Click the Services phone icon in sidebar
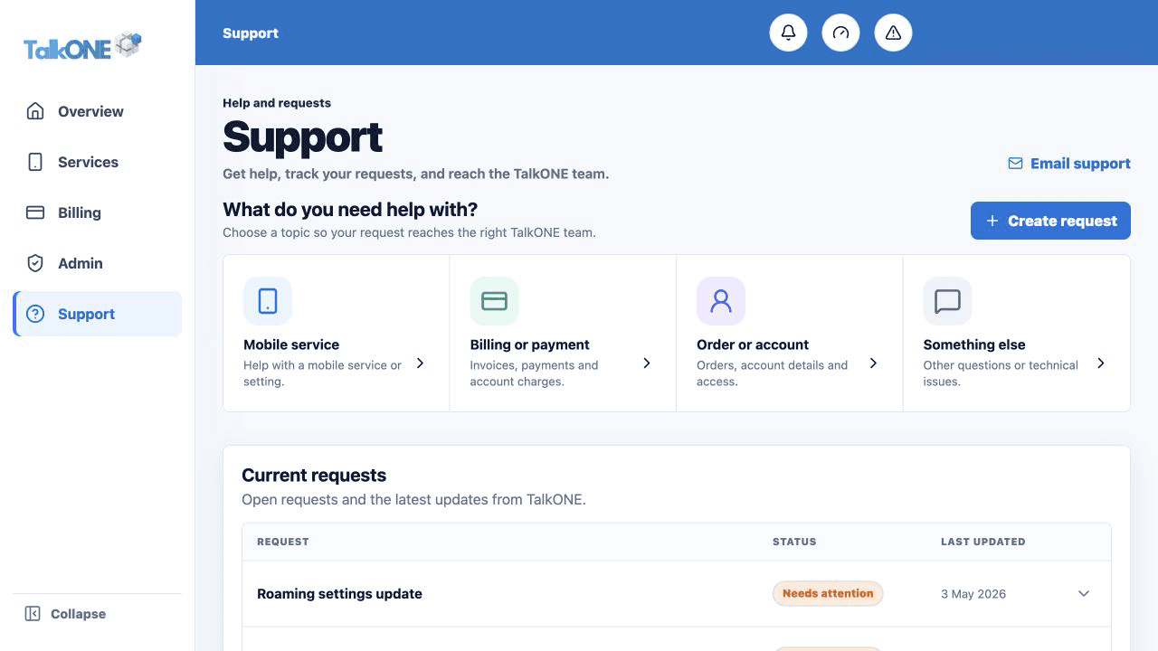Image resolution: width=1158 pixels, height=651 pixels. tap(35, 162)
